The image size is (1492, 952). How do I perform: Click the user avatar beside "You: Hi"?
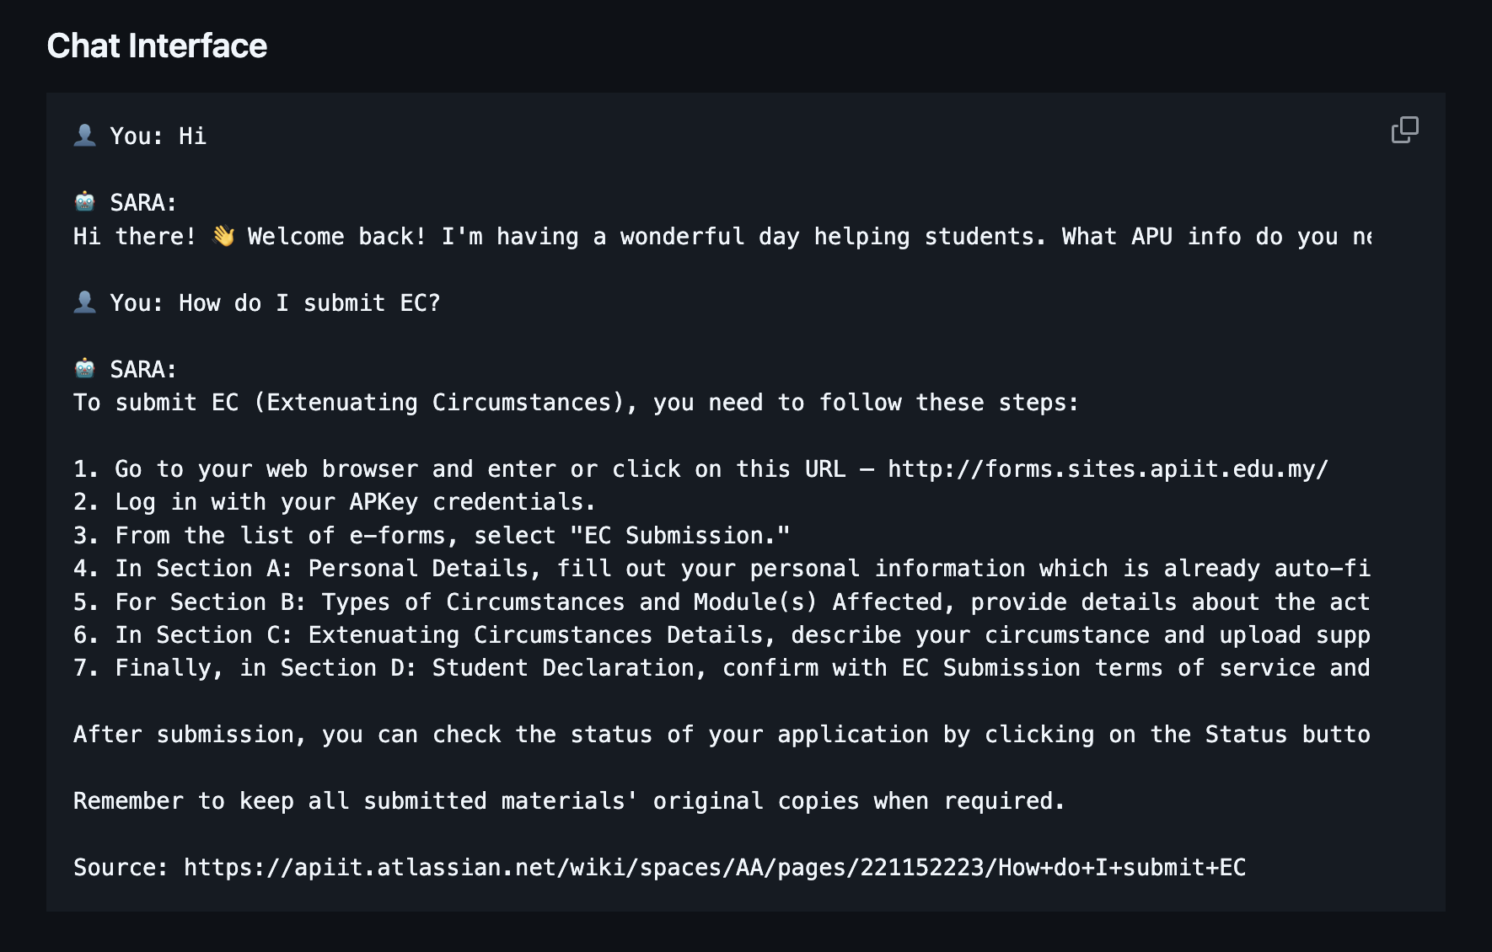pyautogui.click(x=84, y=135)
